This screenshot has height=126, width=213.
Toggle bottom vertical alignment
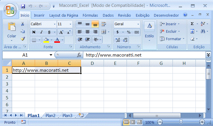pyautogui.click(x=95, y=24)
